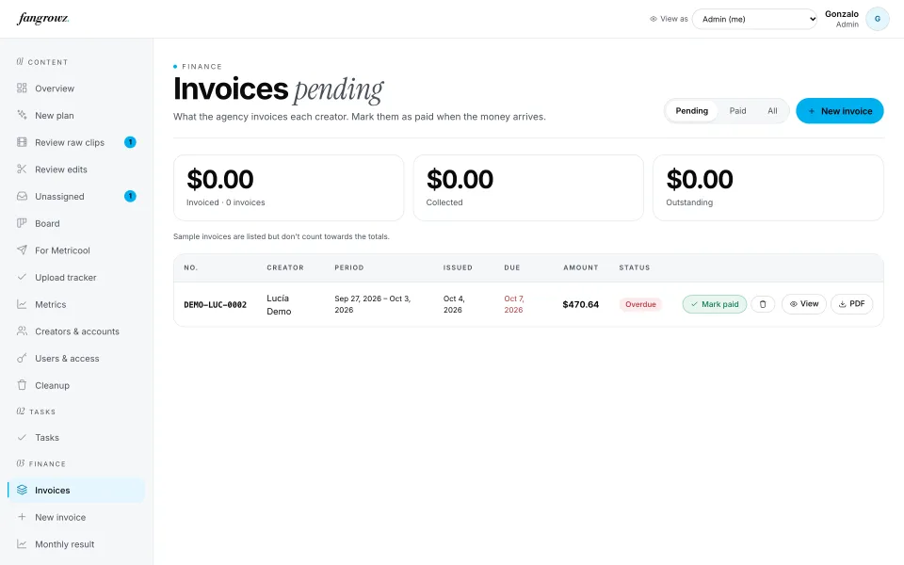Click the Tasks checkmark icon
Screen dimensions: 904x565
[22, 437]
